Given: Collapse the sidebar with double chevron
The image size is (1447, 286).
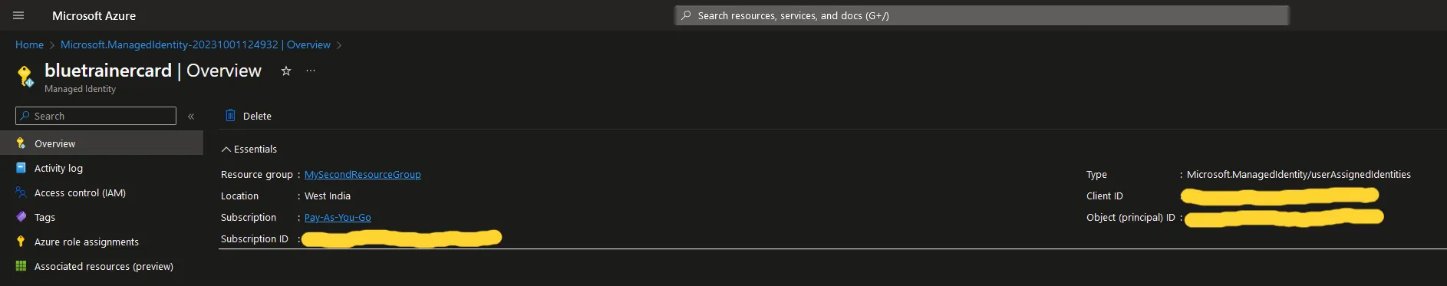Looking at the screenshot, I should (x=191, y=117).
